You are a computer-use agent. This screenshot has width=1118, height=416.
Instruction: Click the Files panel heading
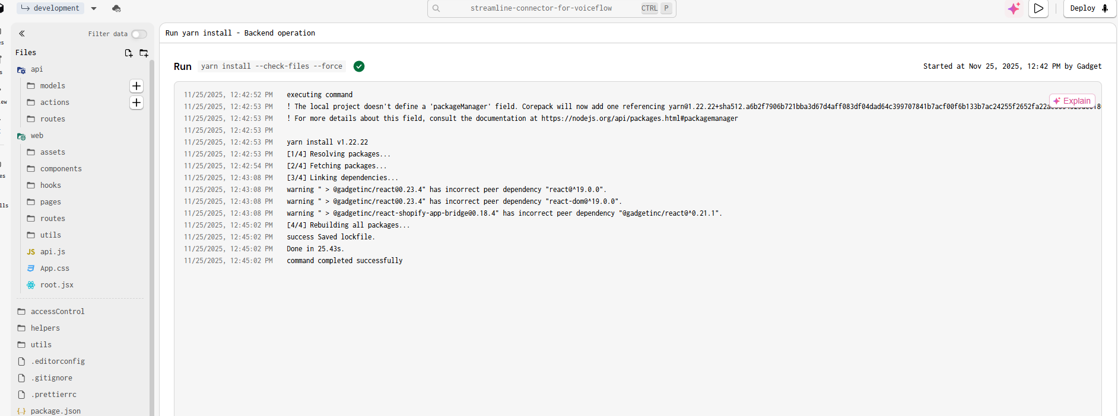tap(26, 53)
